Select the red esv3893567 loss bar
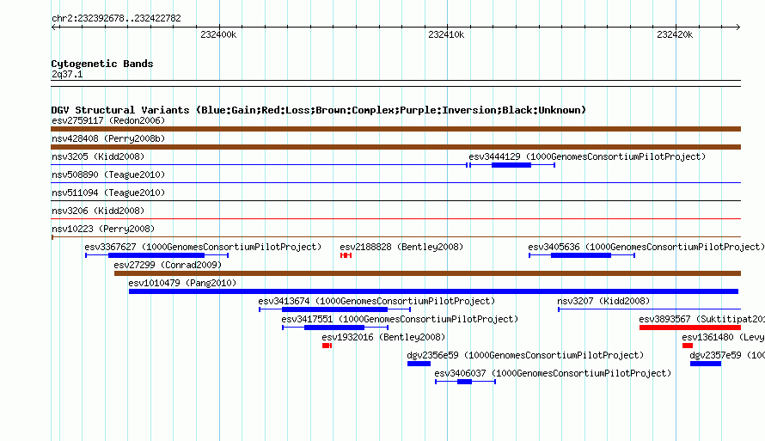The height and width of the screenshot is (441, 765). 690,328
